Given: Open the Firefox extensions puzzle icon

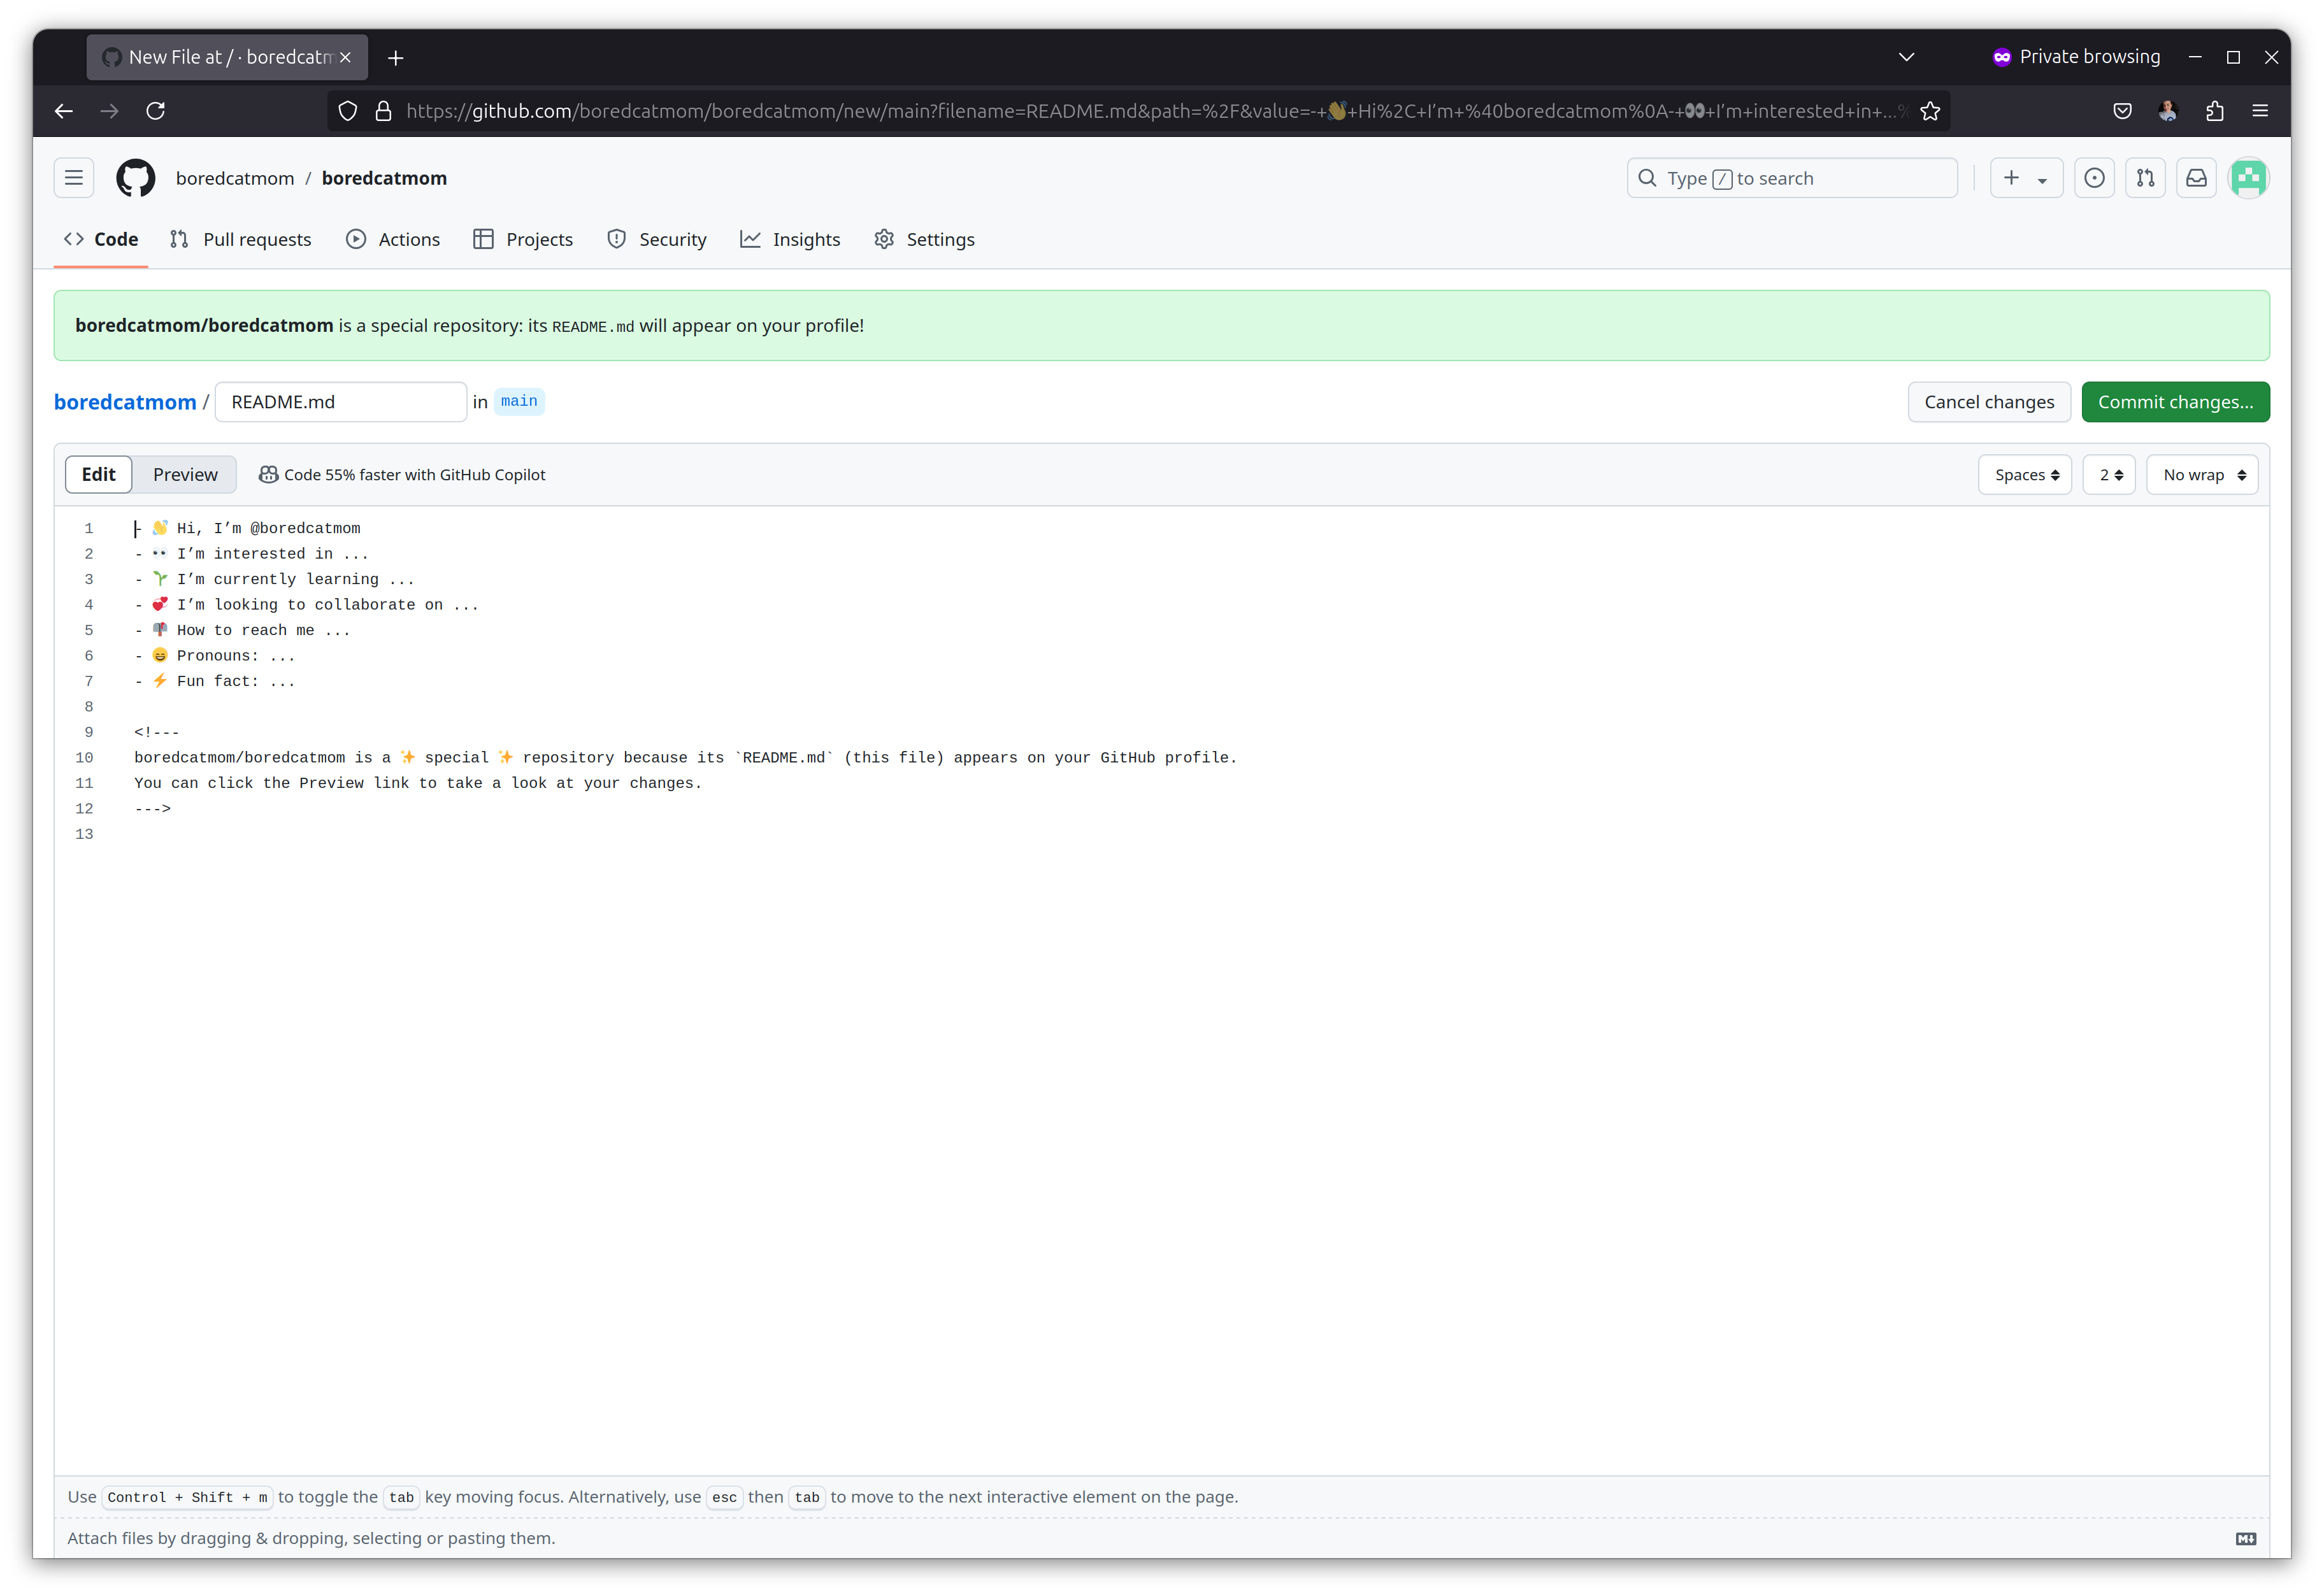Looking at the screenshot, I should 2214,111.
